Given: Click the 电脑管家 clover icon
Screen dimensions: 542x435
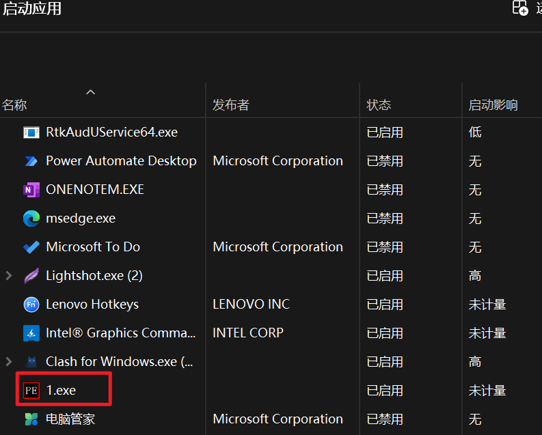Looking at the screenshot, I should tap(31, 419).
